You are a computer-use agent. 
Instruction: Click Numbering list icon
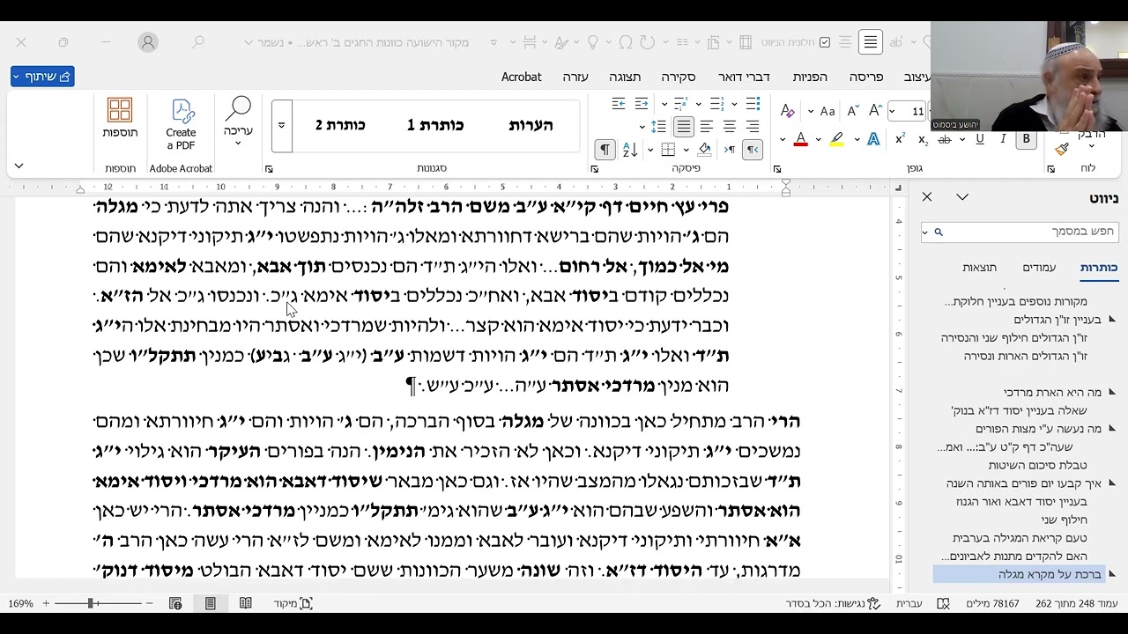coord(716,104)
